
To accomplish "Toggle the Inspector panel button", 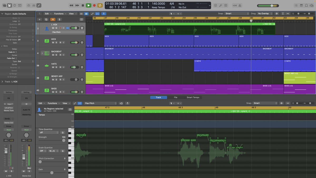I will pyautogui.click(x=9, y=5).
